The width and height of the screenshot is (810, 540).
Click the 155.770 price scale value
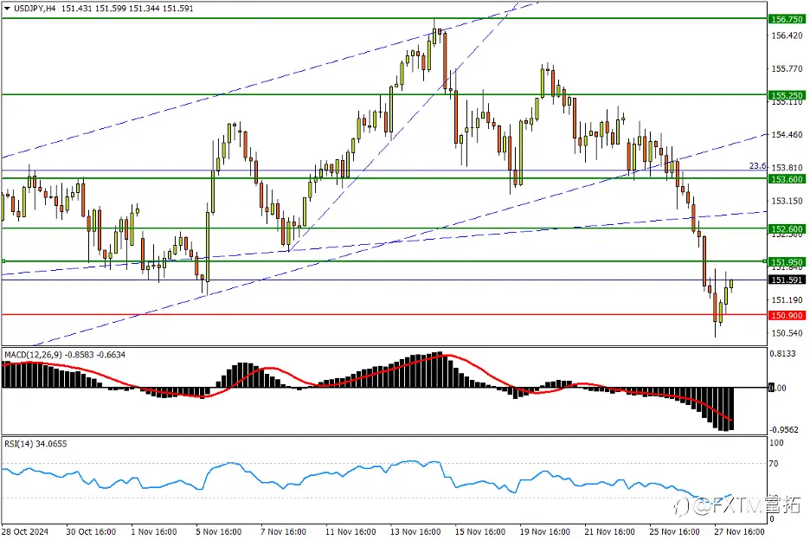pyautogui.click(x=787, y=68)
